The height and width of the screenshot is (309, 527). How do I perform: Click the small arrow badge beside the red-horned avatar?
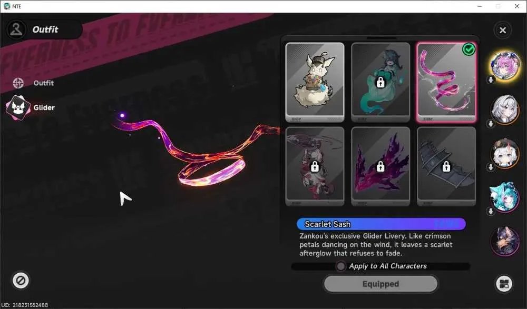click(x=491, y=167)
